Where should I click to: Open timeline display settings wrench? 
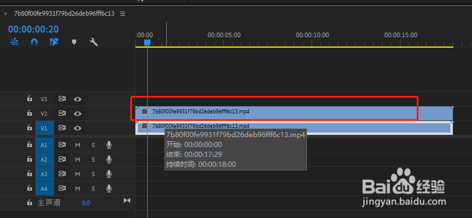(x=94, y=42)
